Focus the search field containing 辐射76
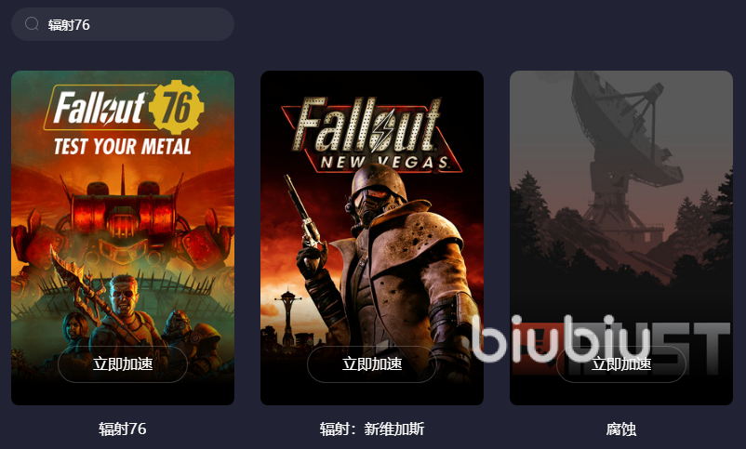 tap(123, 24)
